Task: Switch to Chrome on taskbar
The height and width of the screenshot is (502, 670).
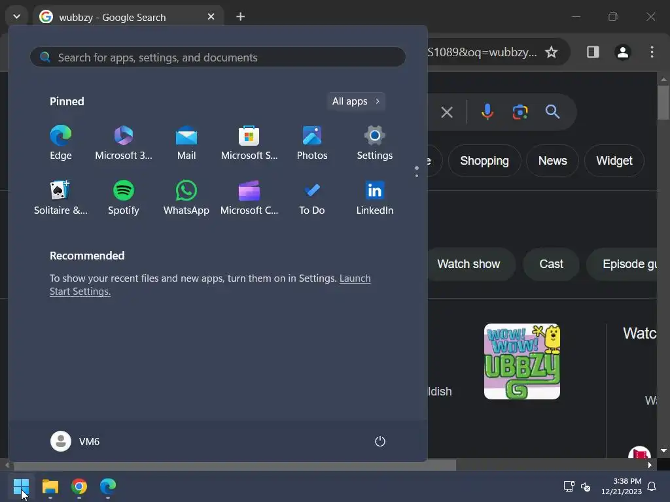Action: click(x=79, y=486)
